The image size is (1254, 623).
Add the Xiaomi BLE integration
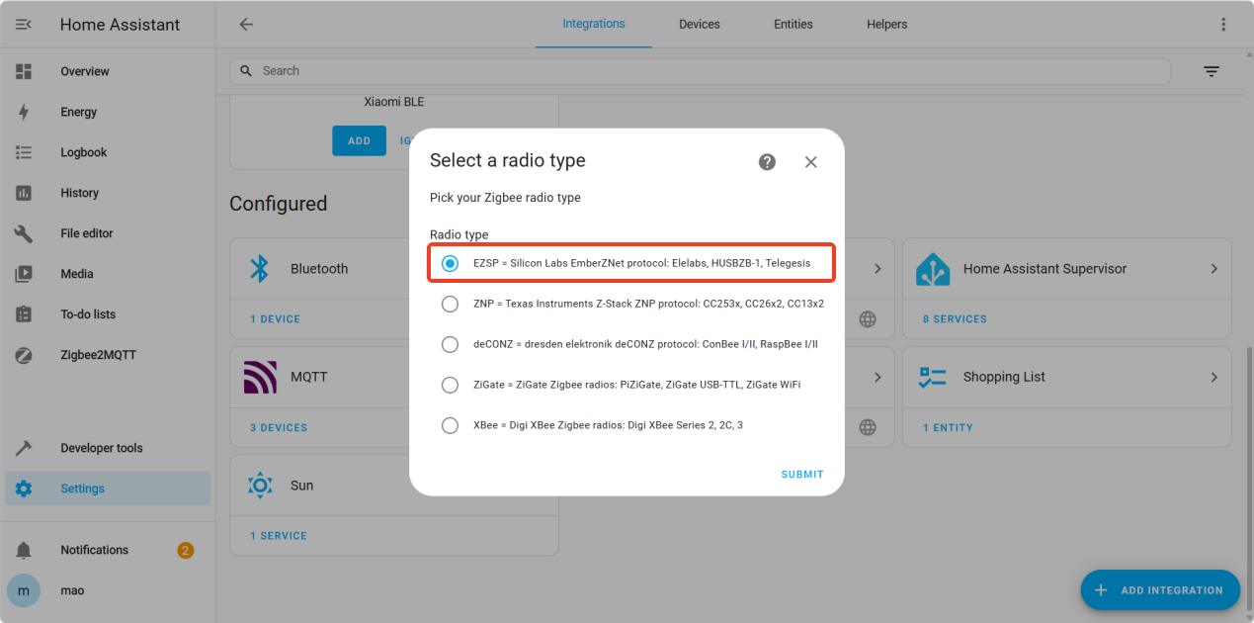[359, 140]
